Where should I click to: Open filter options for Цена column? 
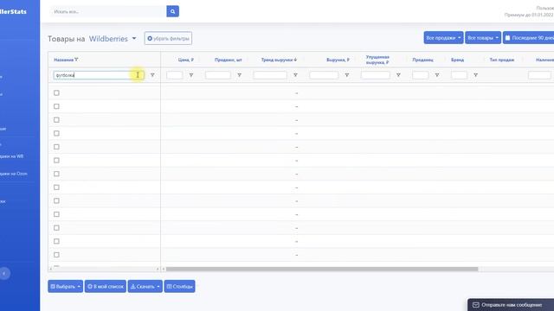[x=191, y=75]
